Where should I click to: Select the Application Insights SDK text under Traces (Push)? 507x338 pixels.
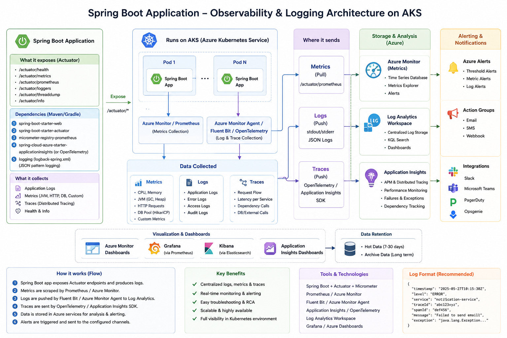(x=321, y=197)
